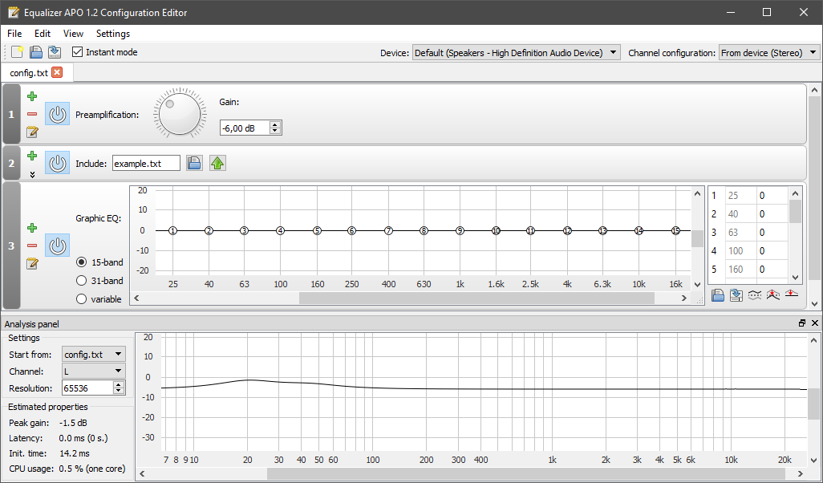This screenshot has width=823, height=483.
Task: Click the Graphic EQ horizontal scrollbar right arrow
Action: click(x=683, y=298)
